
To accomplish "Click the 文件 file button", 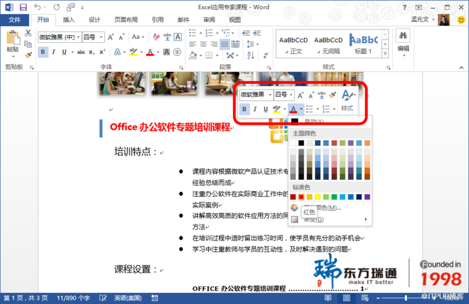I will [15, 20].
